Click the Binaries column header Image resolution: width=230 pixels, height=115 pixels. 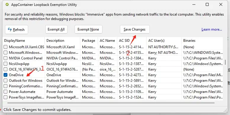pyautogui.click(x=202, y=41)
